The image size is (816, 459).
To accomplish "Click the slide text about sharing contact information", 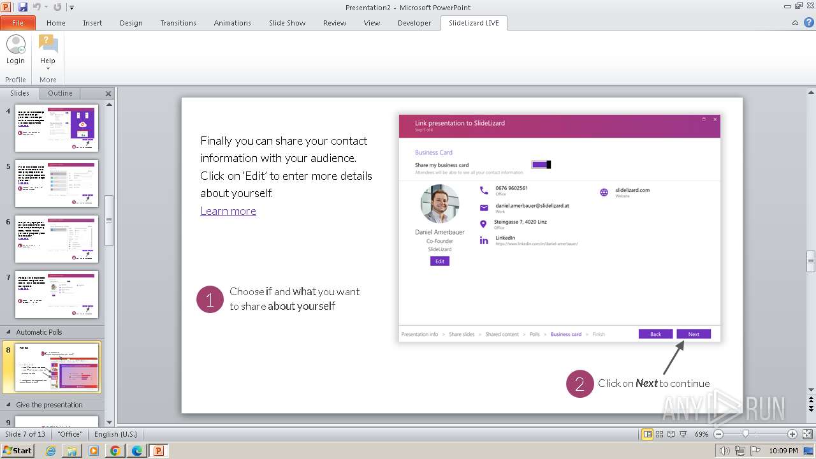I will [286, 167].
